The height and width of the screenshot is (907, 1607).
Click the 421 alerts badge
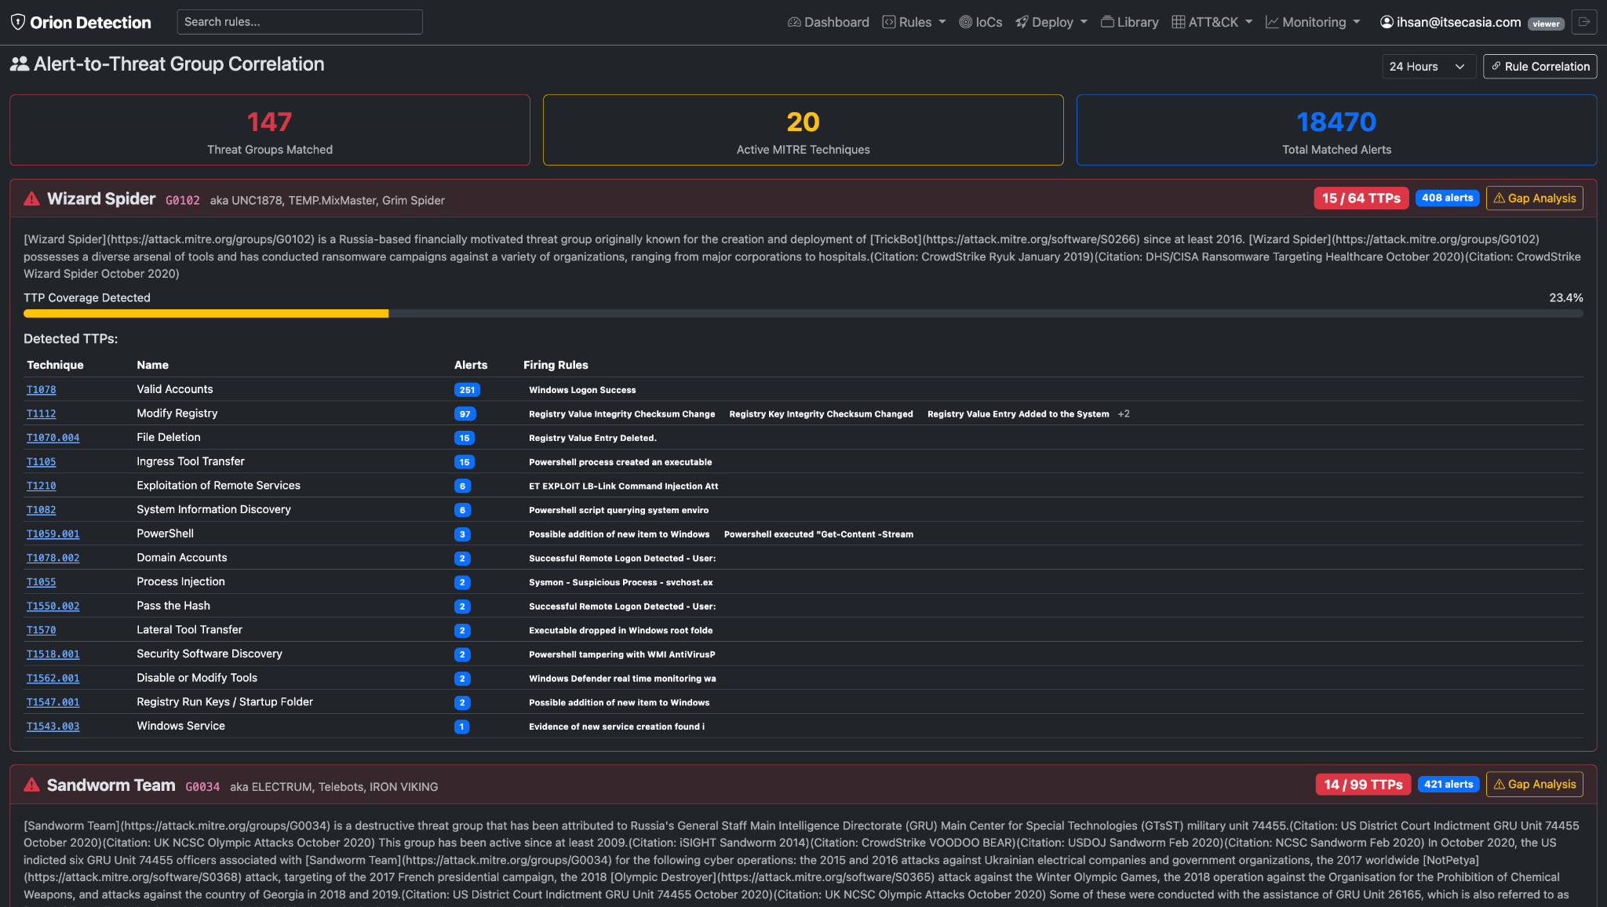pyautogui.click(x=1448, y=785)
